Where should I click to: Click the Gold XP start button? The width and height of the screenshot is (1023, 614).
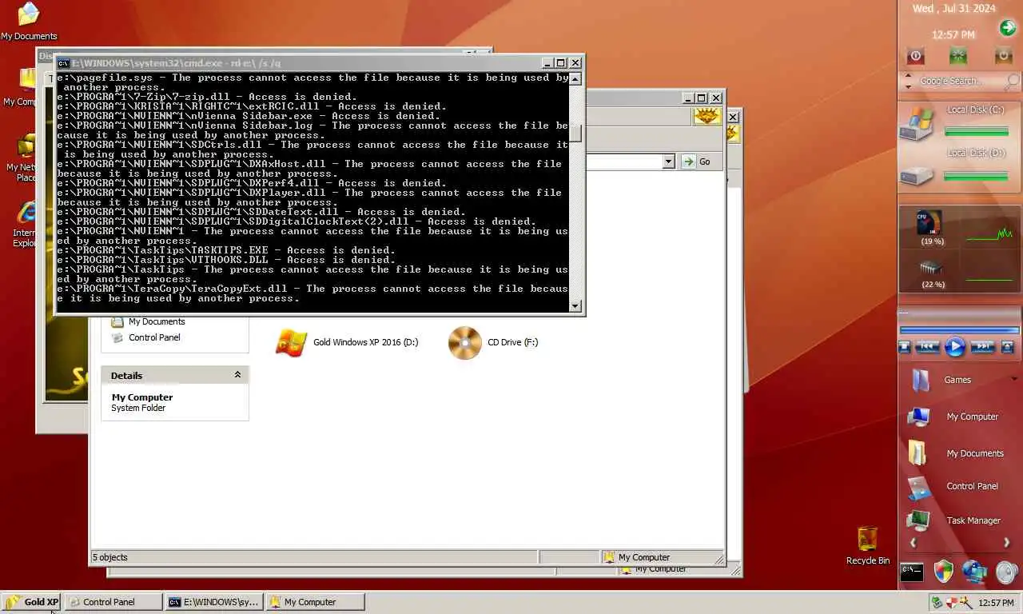pyautogui.click(x=32, y=602)
